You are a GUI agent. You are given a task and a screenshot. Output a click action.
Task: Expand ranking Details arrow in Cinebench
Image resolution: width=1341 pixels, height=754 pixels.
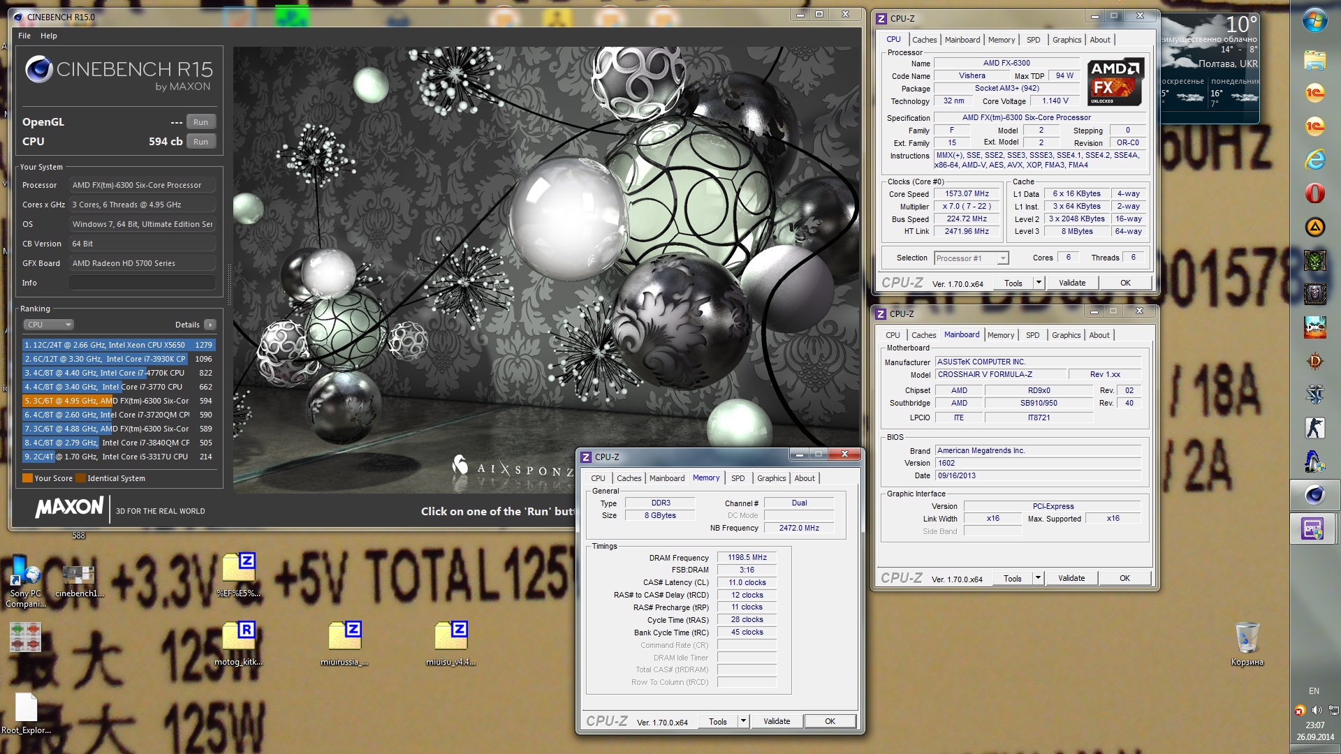tap(210, 325)
